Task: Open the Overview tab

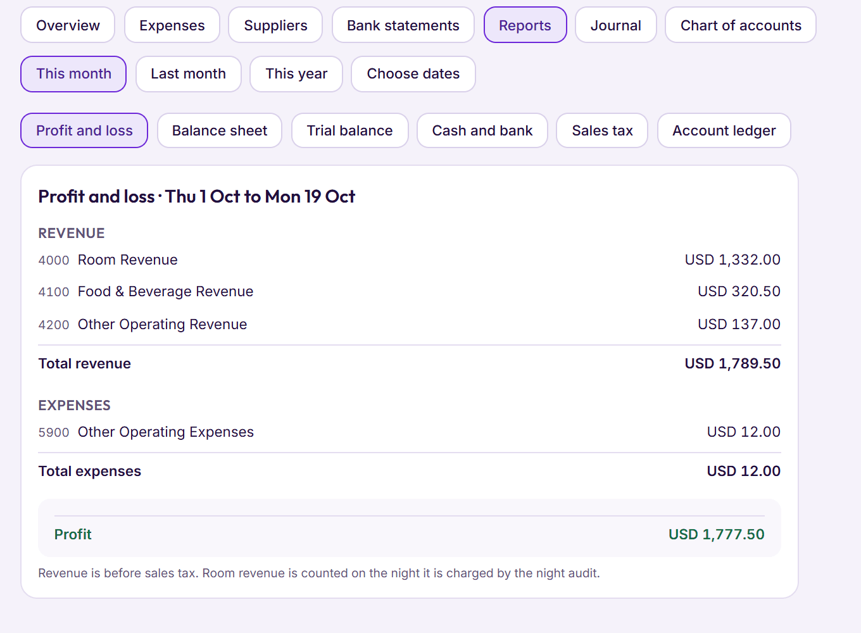Action: tap(68, 25)
